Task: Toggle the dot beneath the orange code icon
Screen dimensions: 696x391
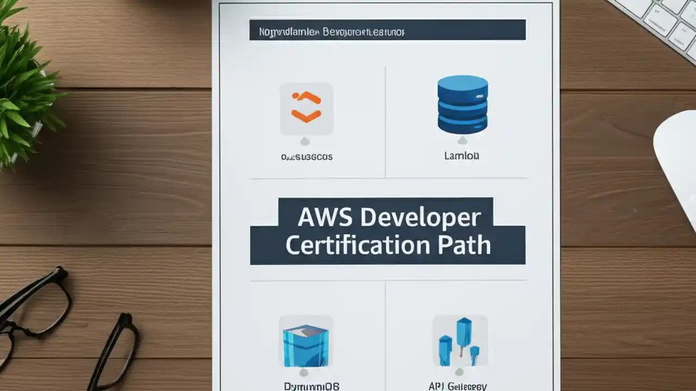Action: click(x=306, y=142)
